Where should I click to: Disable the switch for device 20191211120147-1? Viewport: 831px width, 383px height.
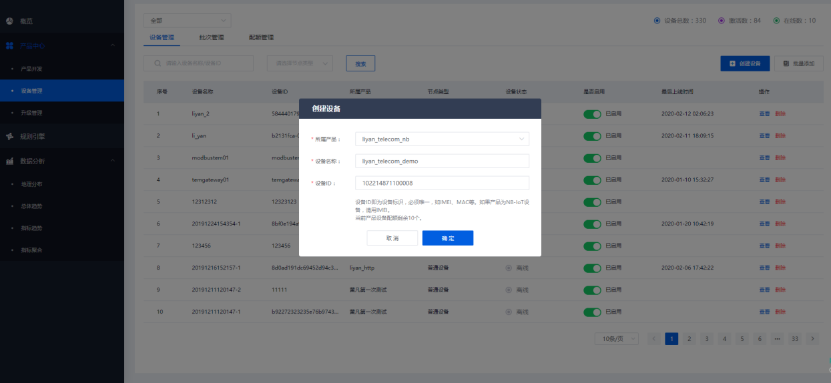[x=592, y=312]
